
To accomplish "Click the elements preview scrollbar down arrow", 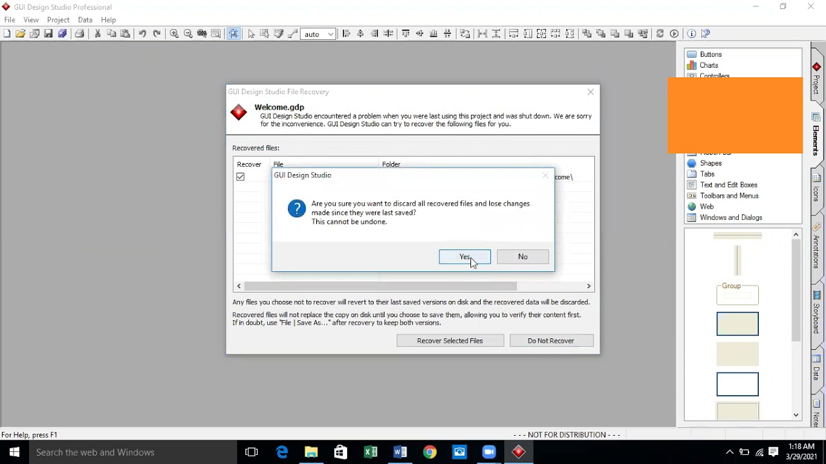I will point(796,416).
